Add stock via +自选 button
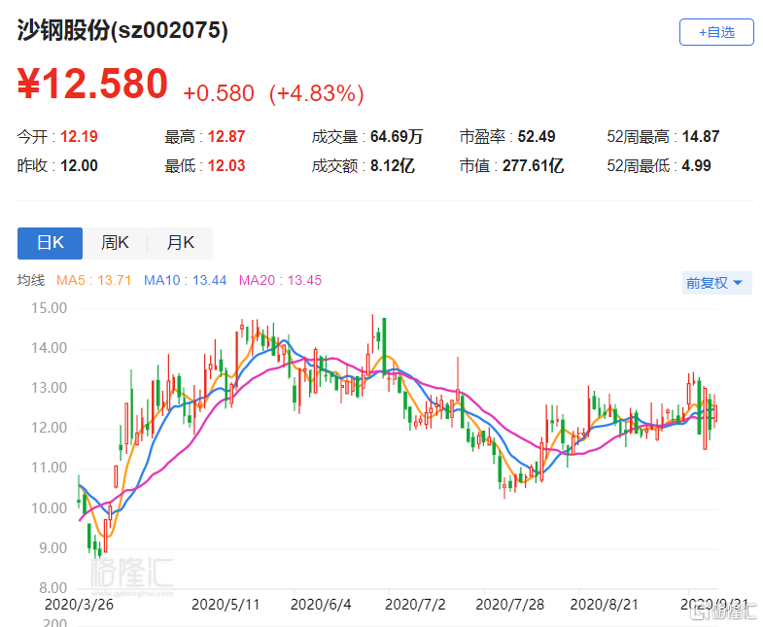 coord(716,32)
